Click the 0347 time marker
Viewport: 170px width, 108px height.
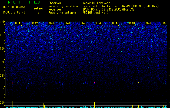click(115, 23)
